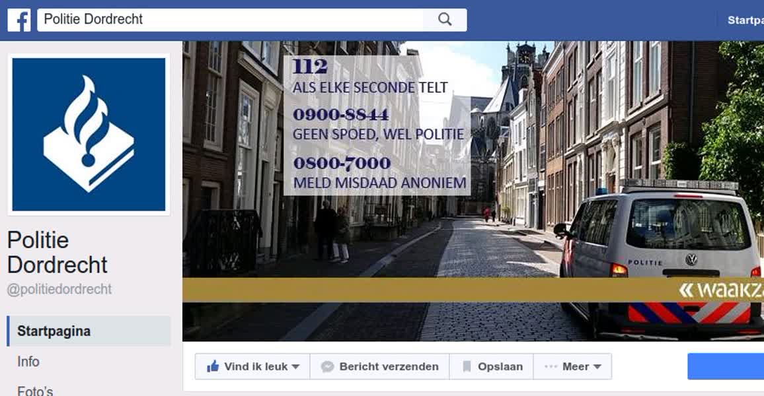
Task: Go to Foto's in the sidebar
Action: click(x=35, y=391)
